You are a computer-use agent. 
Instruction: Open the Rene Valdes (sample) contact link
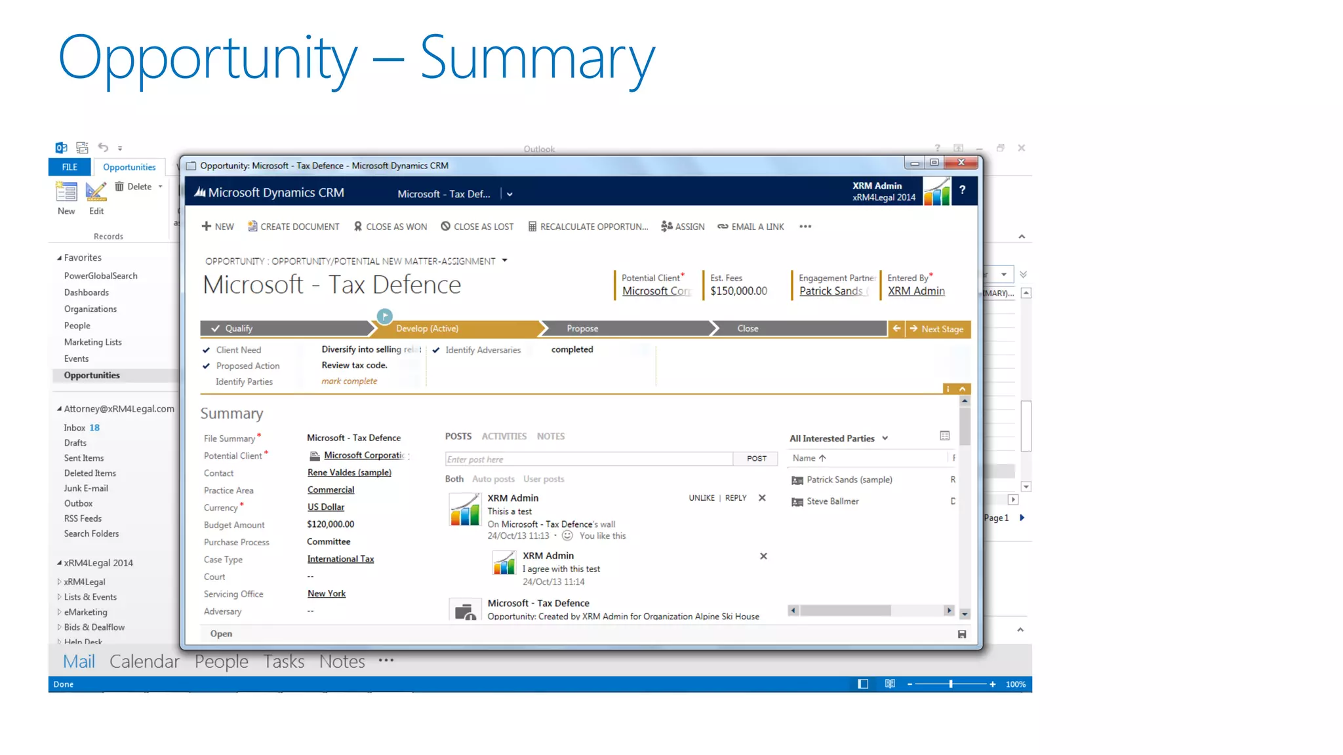[x=349, y=473]
